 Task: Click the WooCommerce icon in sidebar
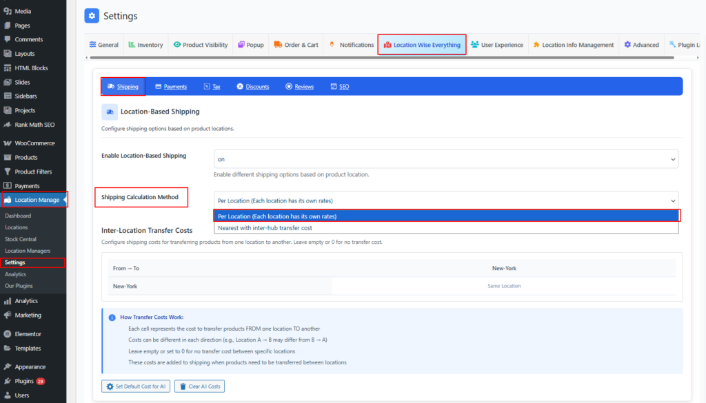pos(7,143)
